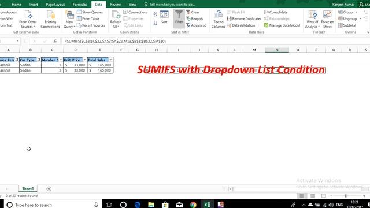This screenshot has height=208, width=370.
Task: Open the Review ribbon tab
Action: pos(116,5)
